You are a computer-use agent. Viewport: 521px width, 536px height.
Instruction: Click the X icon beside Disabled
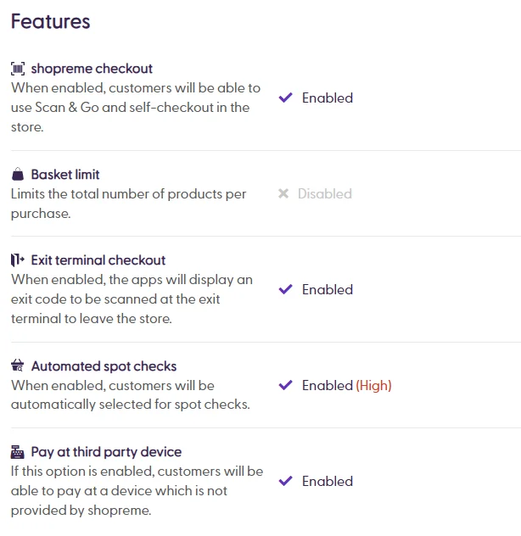click(x=283, y=193)
